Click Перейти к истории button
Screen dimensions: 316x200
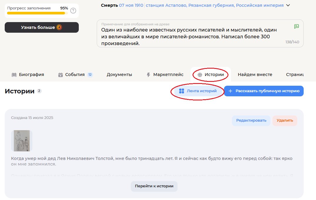click(x=154, y=186)
